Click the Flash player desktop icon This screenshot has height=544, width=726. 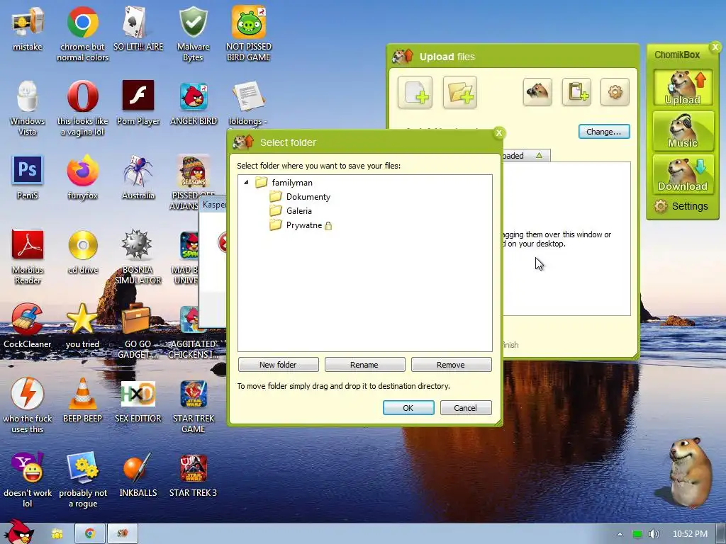pos(138,103)
